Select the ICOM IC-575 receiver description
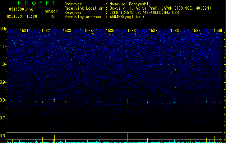226x143 pixels. pos(144,13)
